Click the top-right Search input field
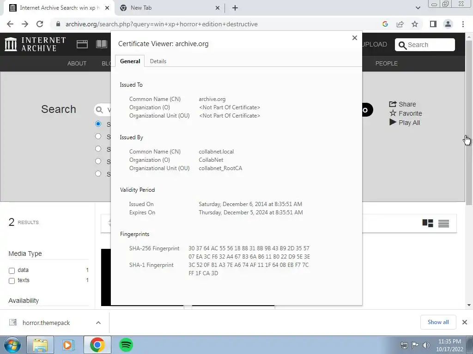This screenshot has height=354, width=473. coord(425,45)
